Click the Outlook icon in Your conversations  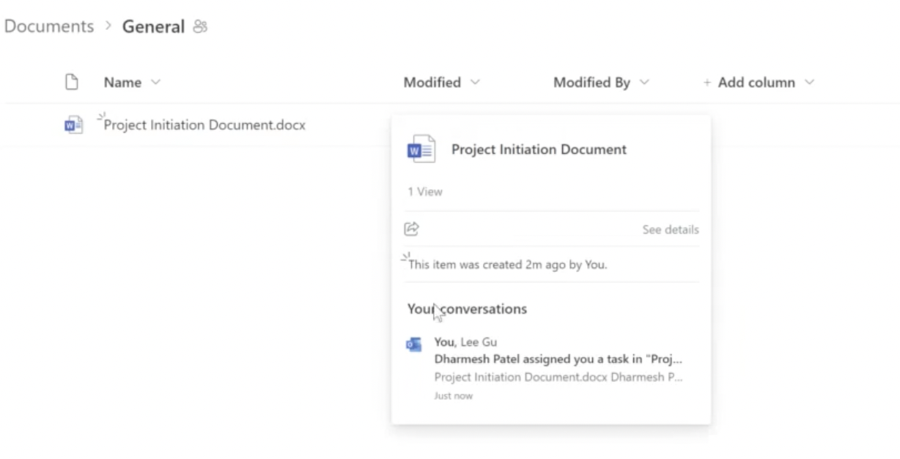click(414, 344)
